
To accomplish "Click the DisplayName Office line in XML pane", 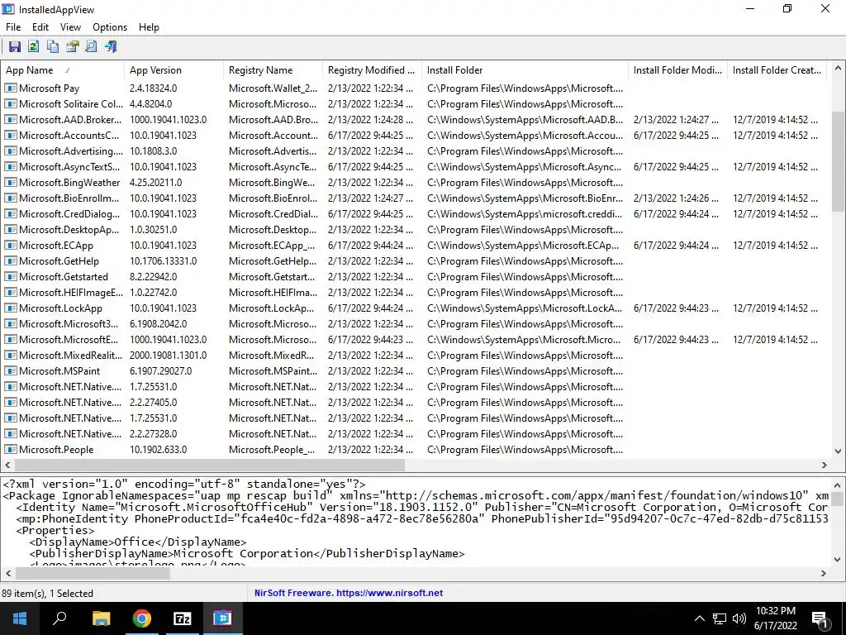I will [138, 542].
